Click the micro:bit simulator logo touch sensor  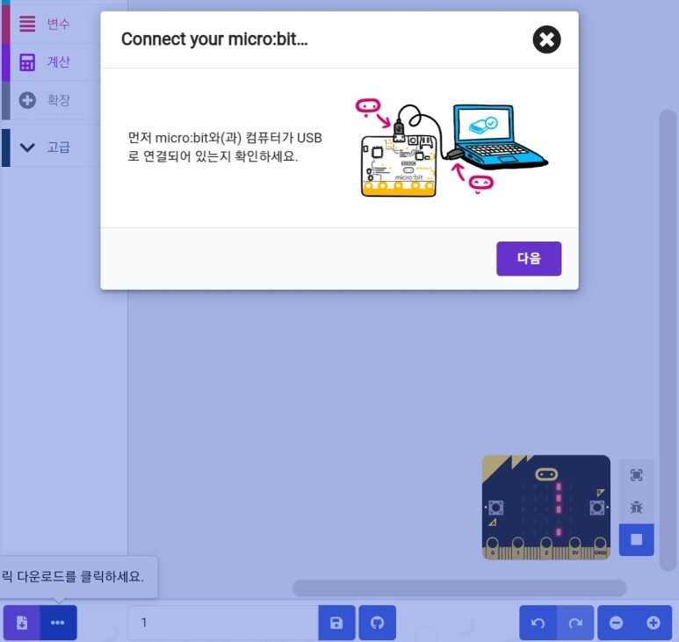(546, 474)
